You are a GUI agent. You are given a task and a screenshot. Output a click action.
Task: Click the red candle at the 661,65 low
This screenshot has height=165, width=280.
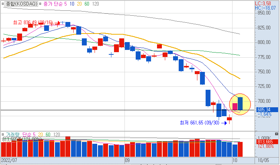pos(229,119)
